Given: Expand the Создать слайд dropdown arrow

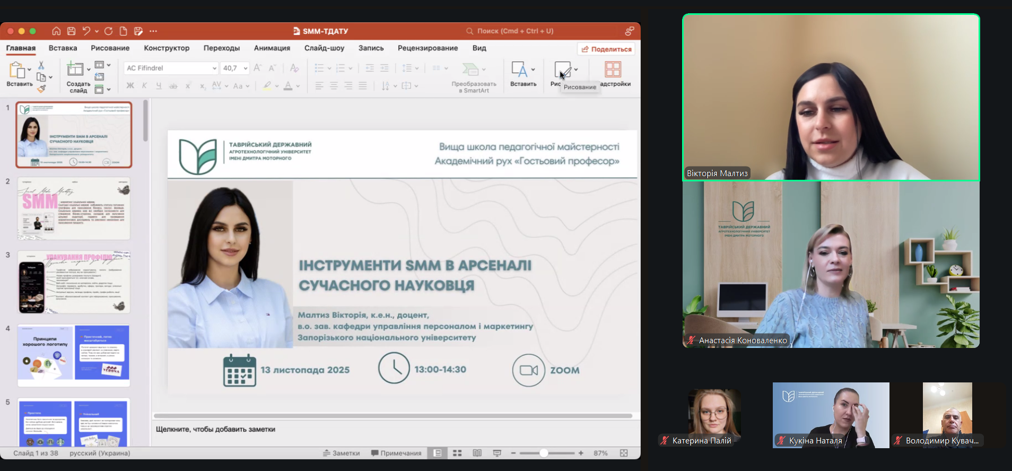Looking at the screenshot, I should coord(89,69).
